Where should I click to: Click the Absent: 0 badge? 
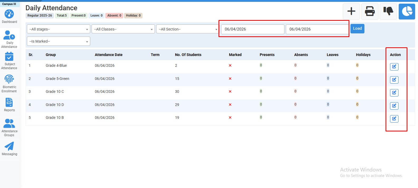(114, 16)
